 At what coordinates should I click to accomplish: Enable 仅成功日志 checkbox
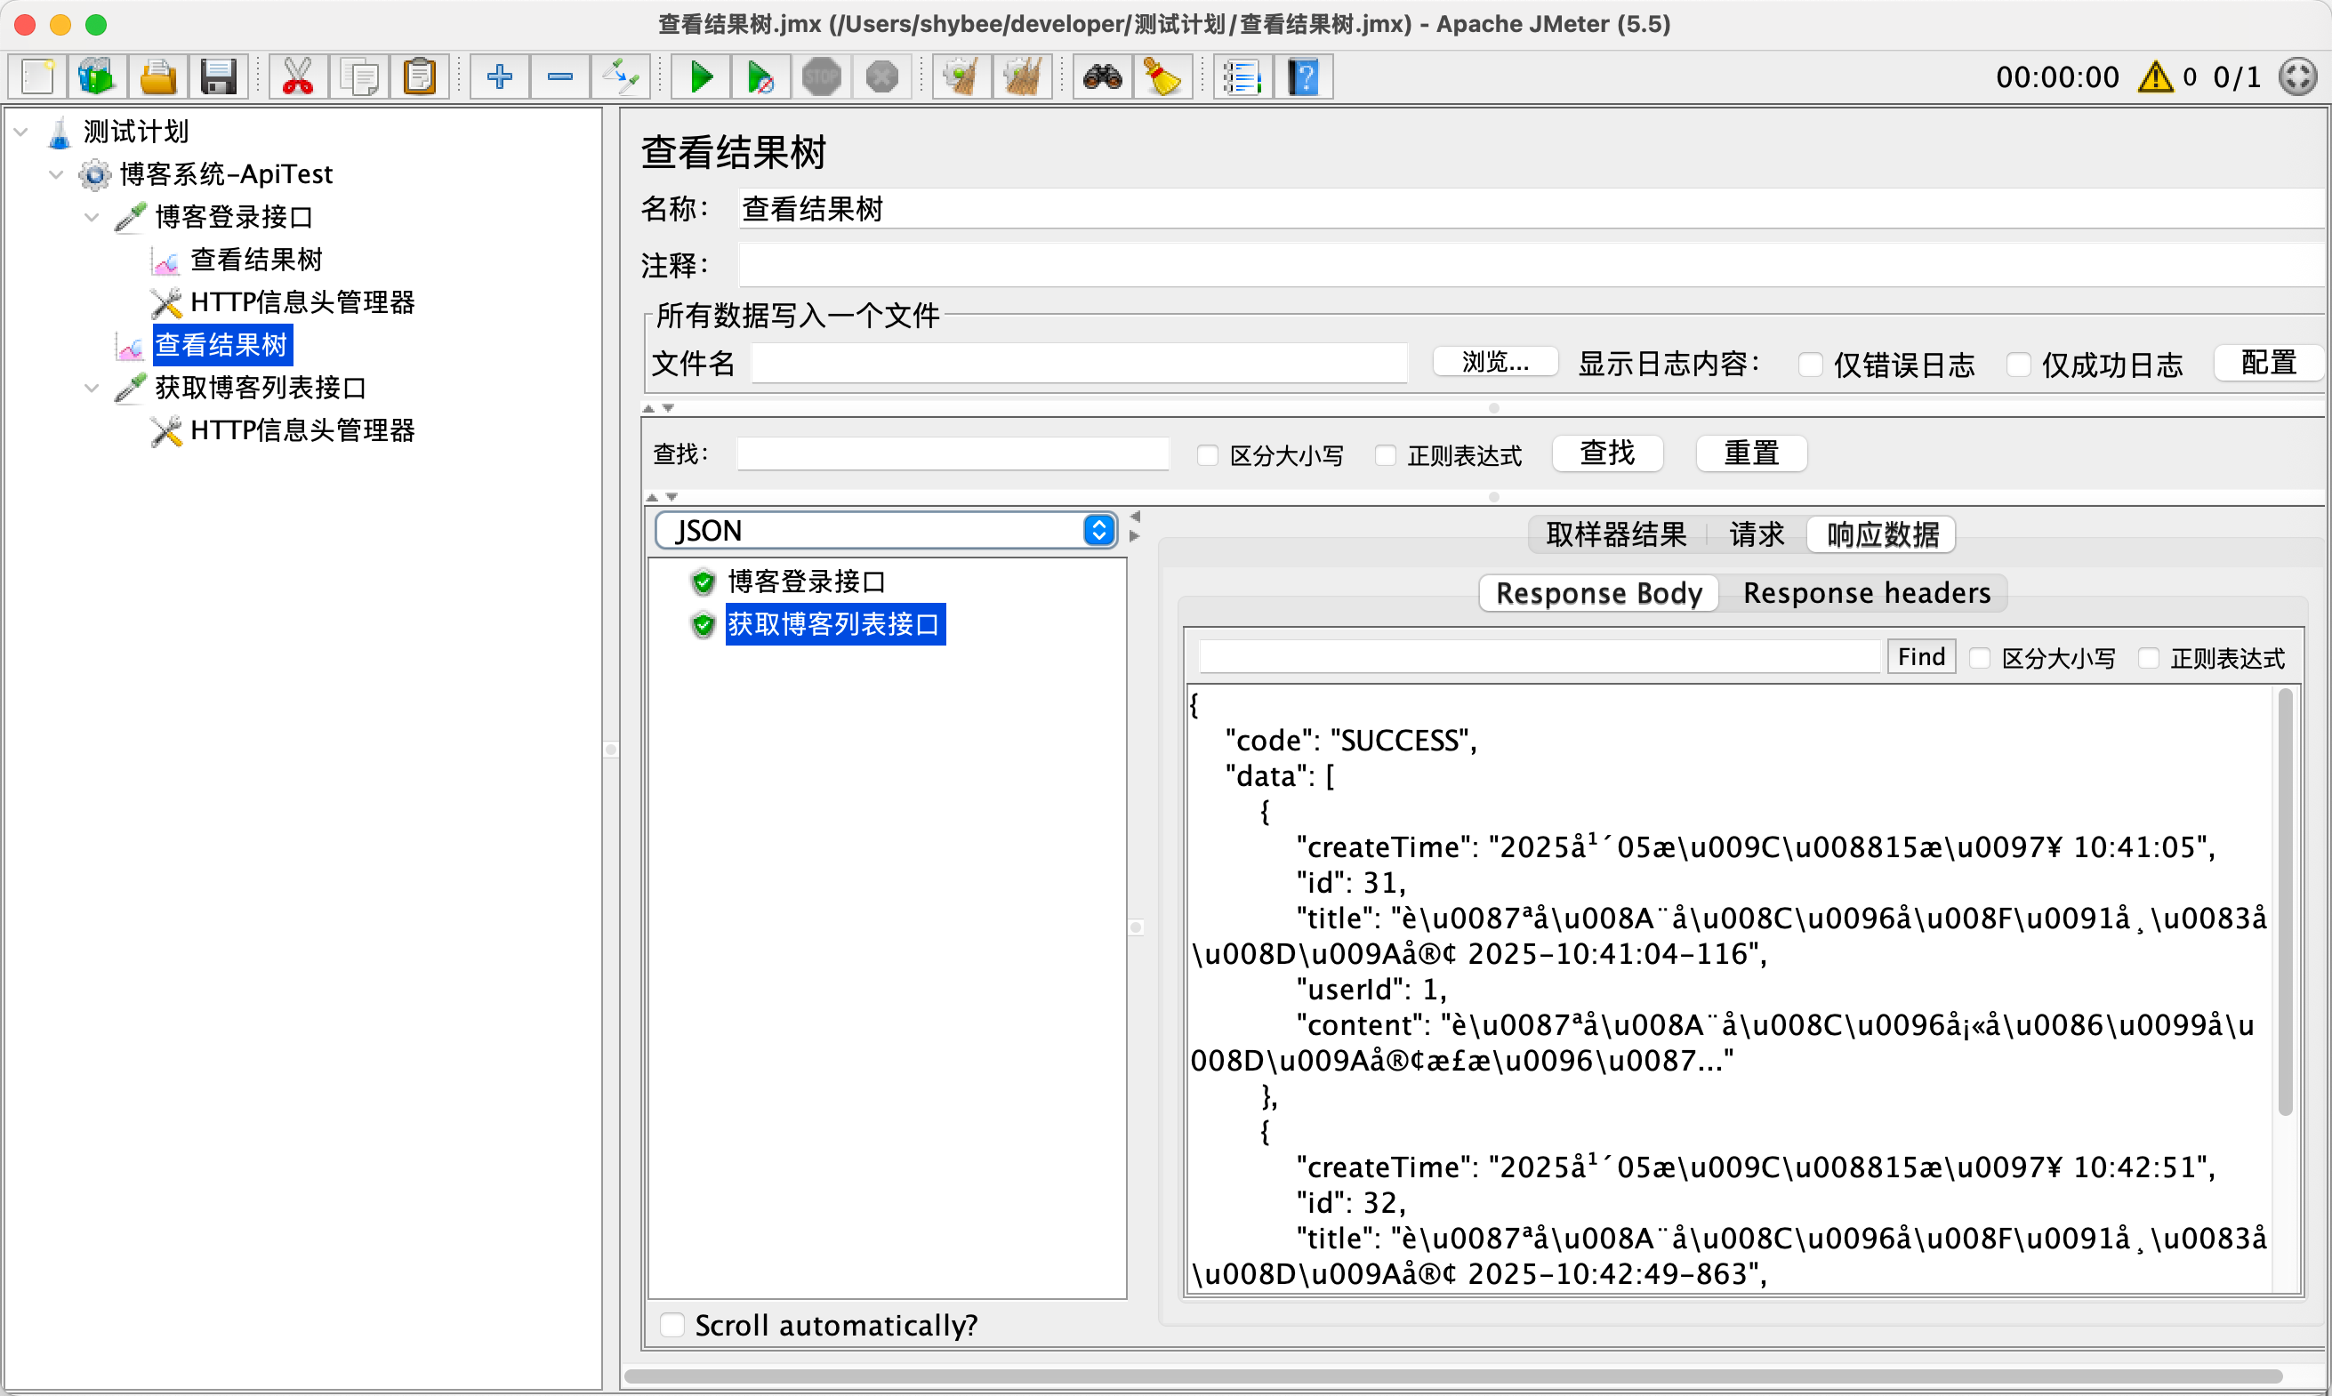point(2018,364)
